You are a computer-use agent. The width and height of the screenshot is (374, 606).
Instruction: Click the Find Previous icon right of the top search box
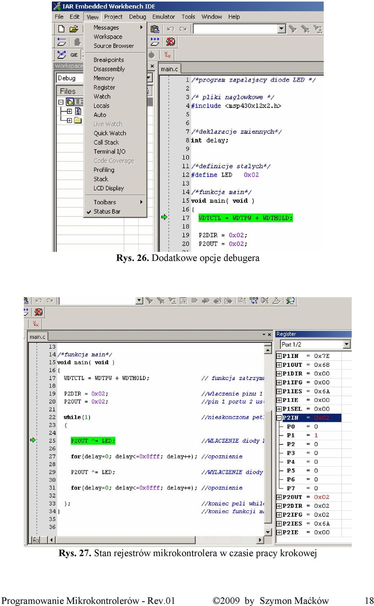[x=293, y=29]
